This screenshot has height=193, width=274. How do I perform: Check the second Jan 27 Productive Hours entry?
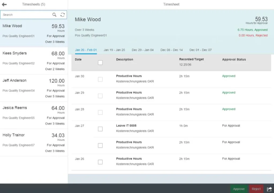point(100,145)
